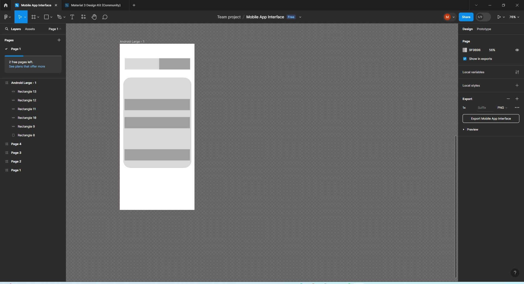Expand the export Preview section
Viewport: 524px width, 284px height.
click(x=471, y=129)
